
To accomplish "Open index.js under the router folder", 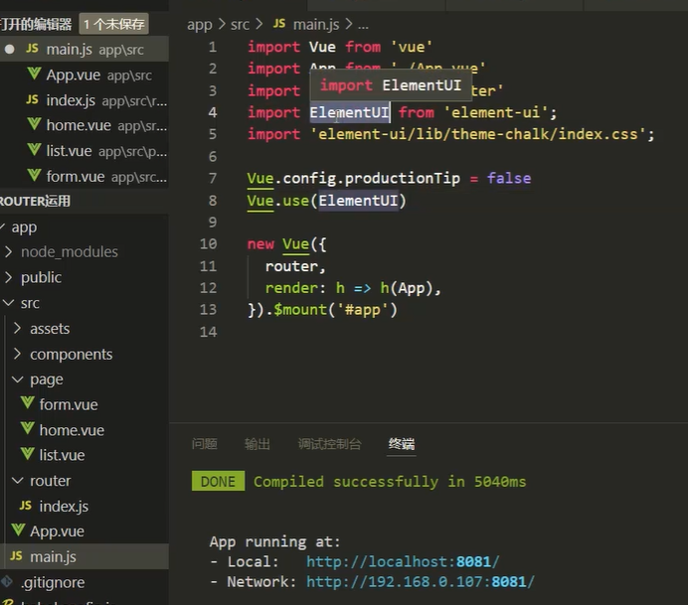I will click(x=85, y=506).
